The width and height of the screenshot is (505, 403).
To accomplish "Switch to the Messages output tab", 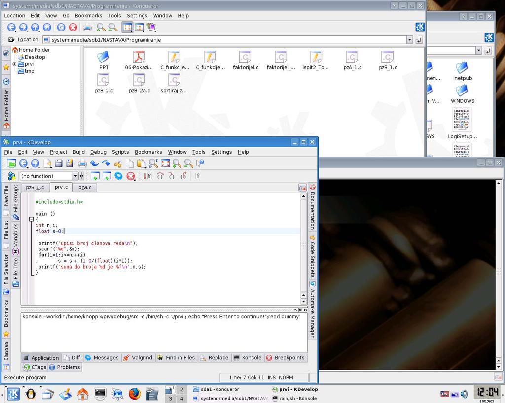I will point(102,358).
